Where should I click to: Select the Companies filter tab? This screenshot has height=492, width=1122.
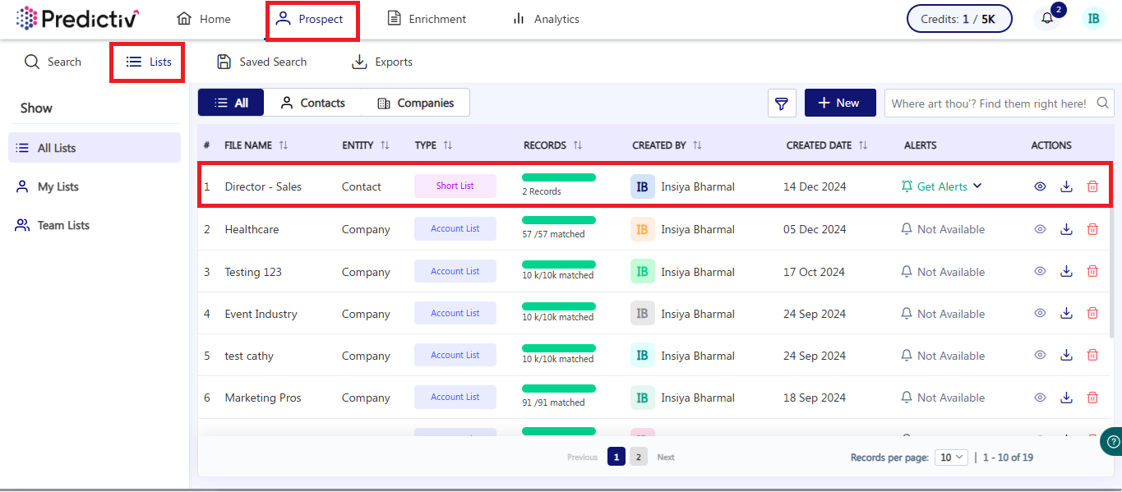(415, 103)
